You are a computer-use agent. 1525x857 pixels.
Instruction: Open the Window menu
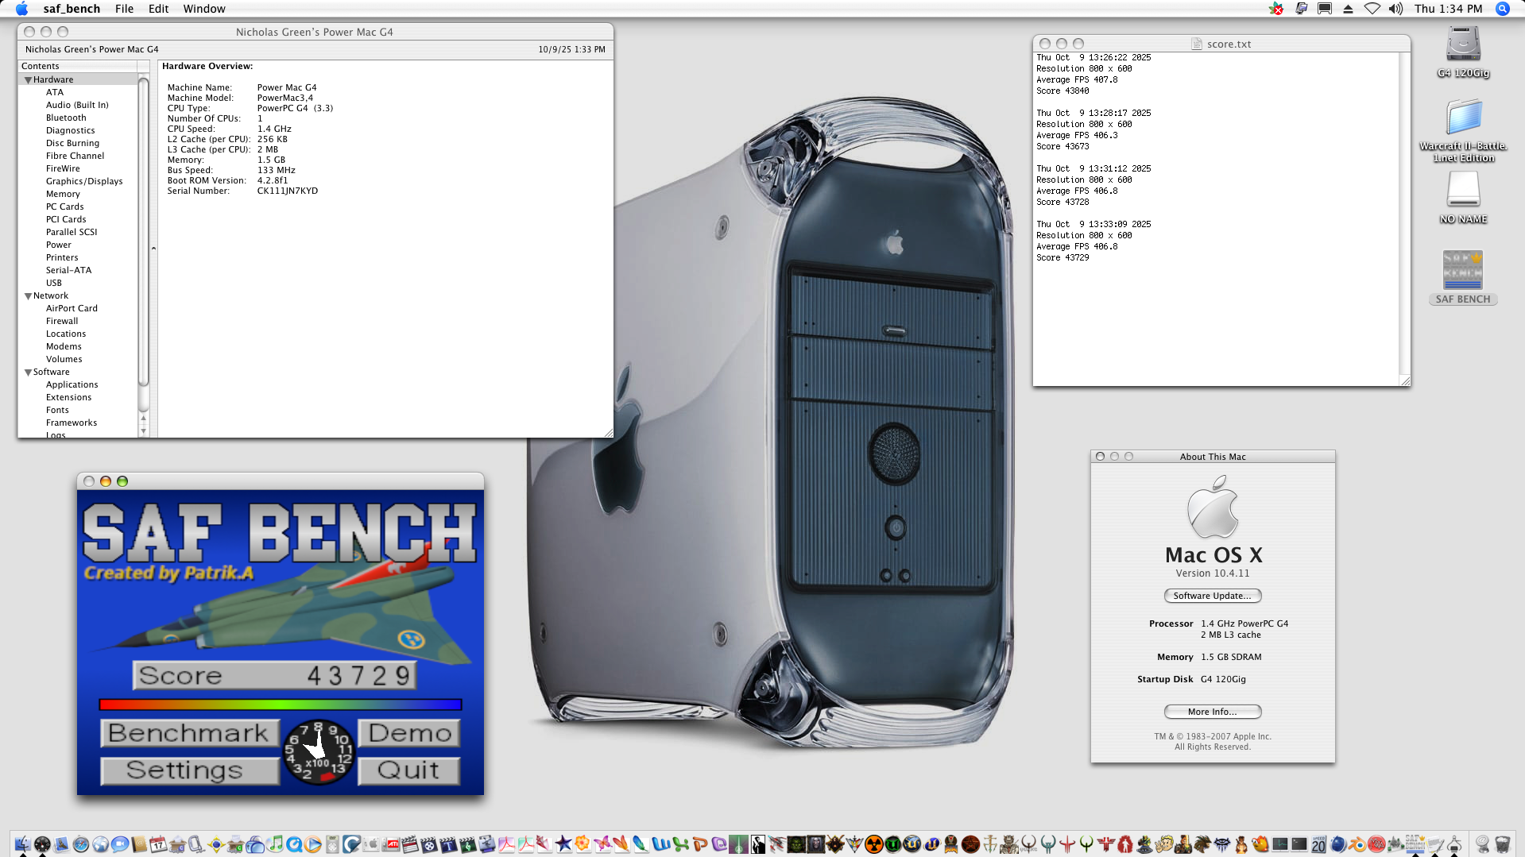point(204,9)
